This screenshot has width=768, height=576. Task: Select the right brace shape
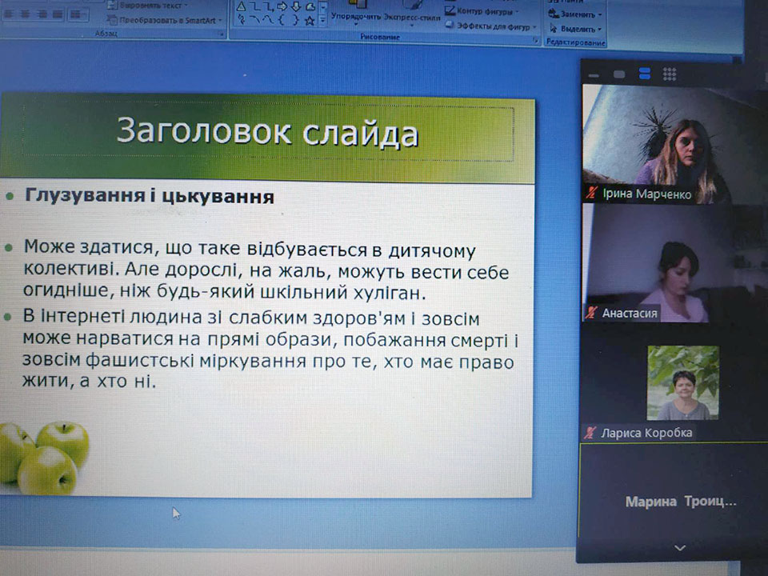click(x=295, y=20)
